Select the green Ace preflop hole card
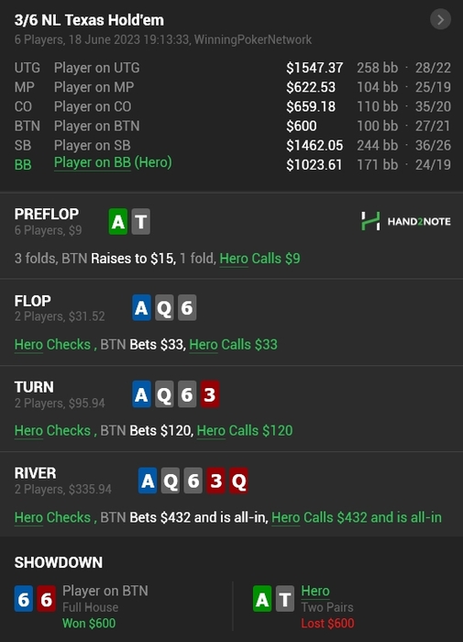The width and height of the screenshot is (463, 642). [x=118, y=222]
